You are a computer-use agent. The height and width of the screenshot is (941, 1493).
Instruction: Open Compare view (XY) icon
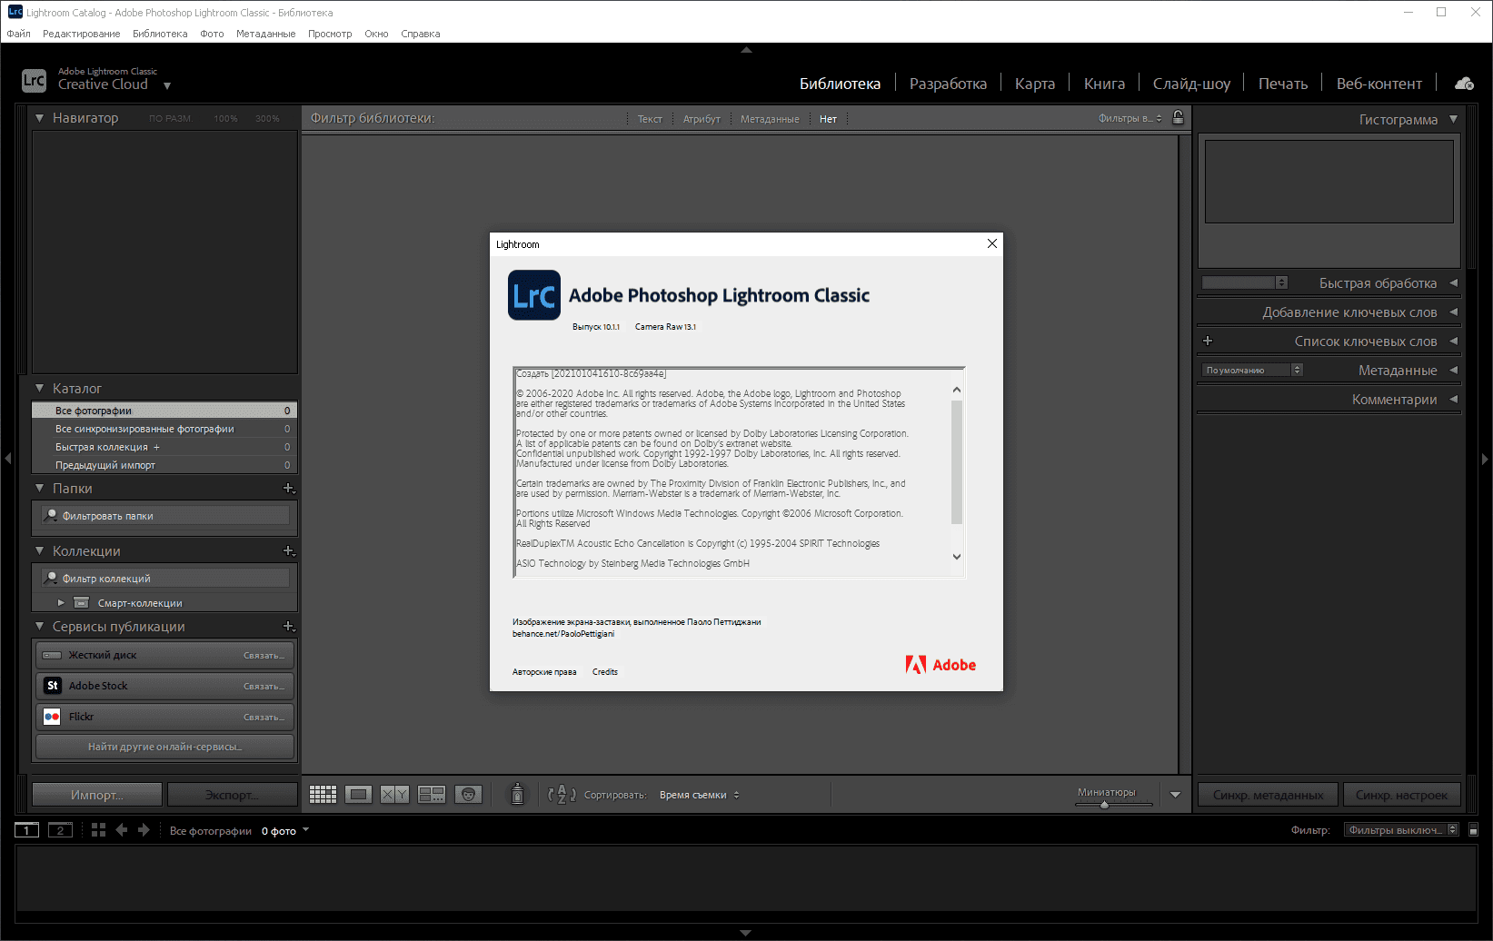point(394,795)
